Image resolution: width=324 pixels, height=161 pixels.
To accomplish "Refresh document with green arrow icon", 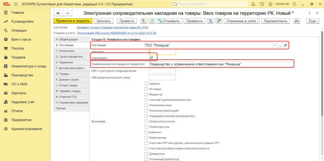I will [152, 21].
